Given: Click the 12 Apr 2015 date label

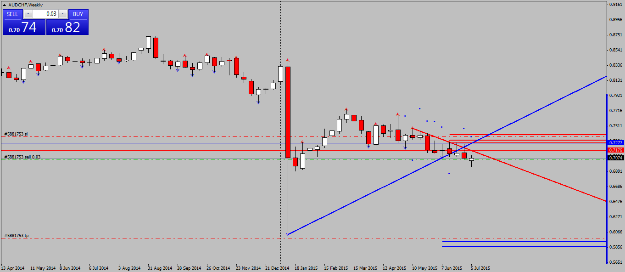Looking at the screenshot, I should (x=395, y=268).
